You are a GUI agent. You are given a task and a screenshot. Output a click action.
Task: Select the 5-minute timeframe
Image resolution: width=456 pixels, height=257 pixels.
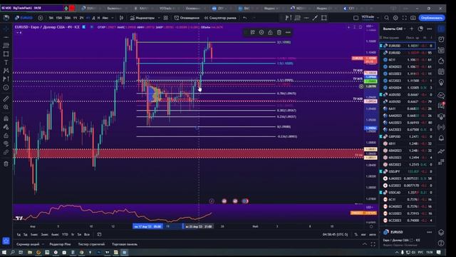(x=51, y=18)
